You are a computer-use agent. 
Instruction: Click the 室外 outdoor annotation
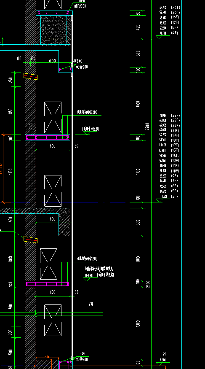point(91,304)
